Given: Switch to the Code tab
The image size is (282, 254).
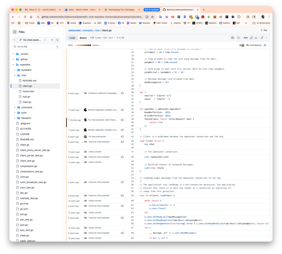Looking at the screenshot, I should [72, 38].
